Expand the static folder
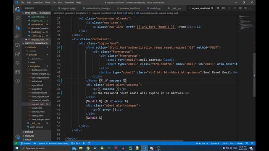Image resolution: width=269 pixels, height=151 pixels. (33, 62)
